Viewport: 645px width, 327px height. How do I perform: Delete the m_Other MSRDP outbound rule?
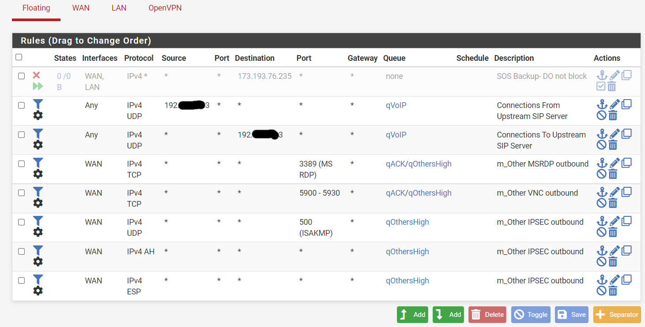coord(613,174)
